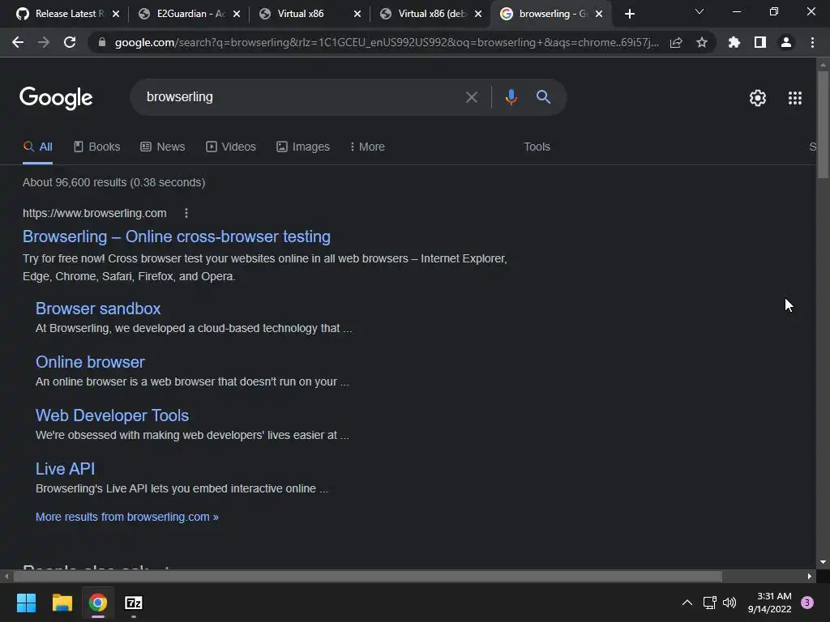Open a new tab with the plus button

coord(629,14)
